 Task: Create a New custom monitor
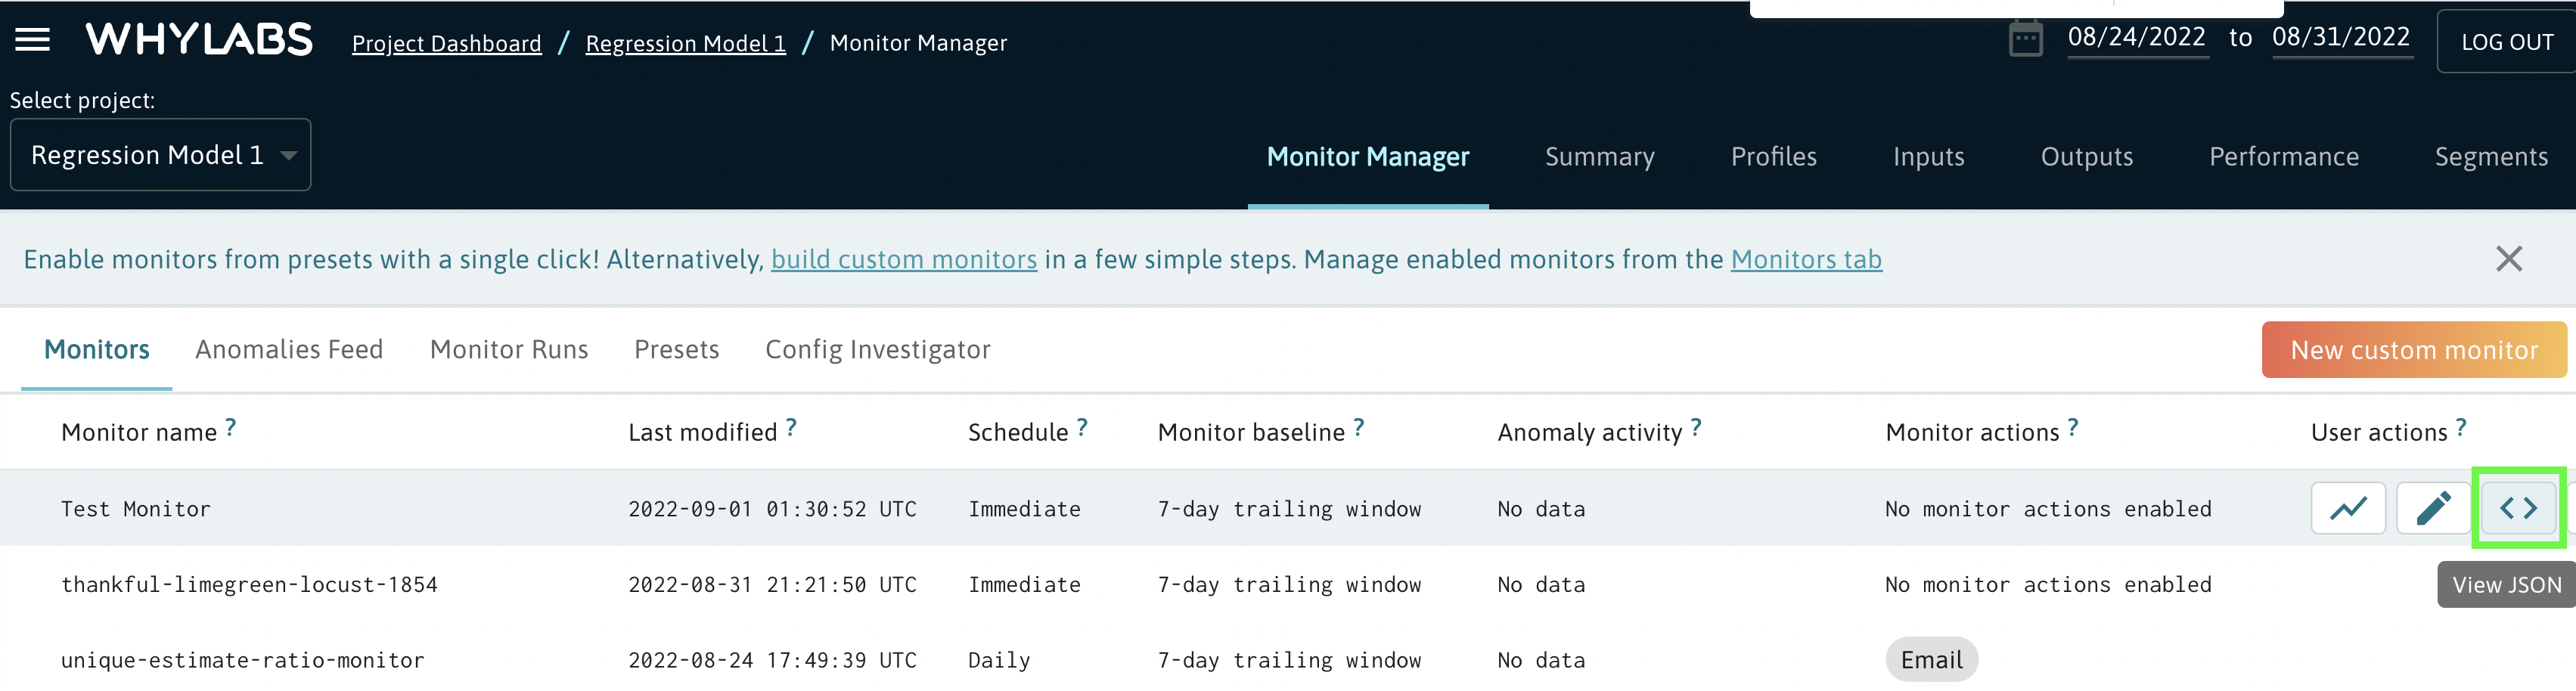2413,349
